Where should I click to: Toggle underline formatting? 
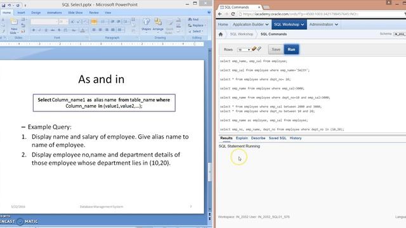point(46,30)
